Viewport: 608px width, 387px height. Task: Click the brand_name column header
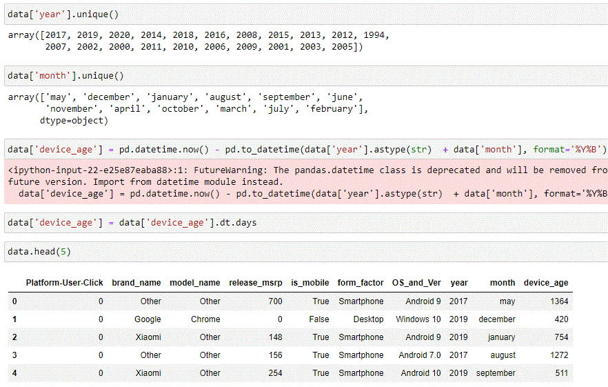click(136, 283)
